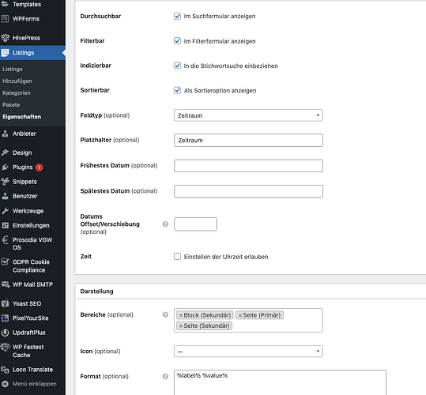Open the Feldtyp dropdown showing Zeitraum

pos(248,115)
